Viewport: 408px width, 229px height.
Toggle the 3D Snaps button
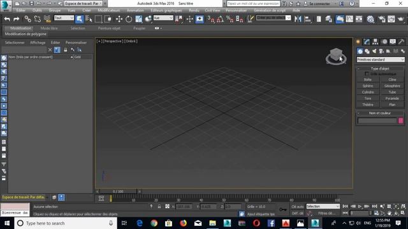click(x=211, y=19)
